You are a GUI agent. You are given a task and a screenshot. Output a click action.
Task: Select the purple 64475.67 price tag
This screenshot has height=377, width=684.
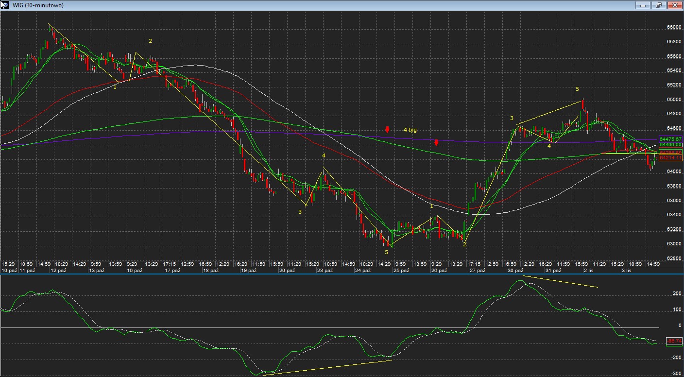pos(670,139)
